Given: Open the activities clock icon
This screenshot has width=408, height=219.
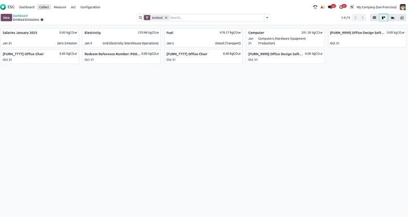Looking at the screenshot, I should point(341,7).
